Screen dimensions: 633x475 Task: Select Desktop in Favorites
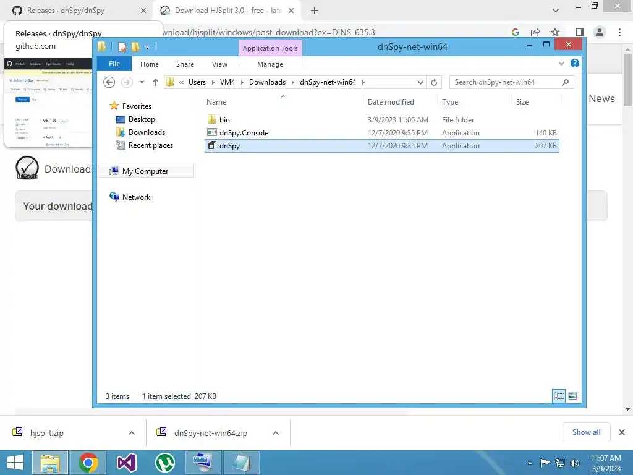point(142,119)
